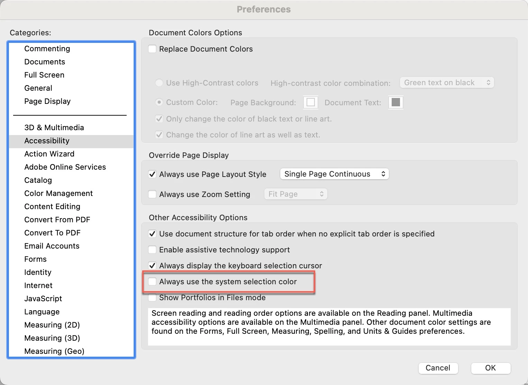Select Convert To PDF category
Viewport: 528px width, 385px height.
point(71,233)
